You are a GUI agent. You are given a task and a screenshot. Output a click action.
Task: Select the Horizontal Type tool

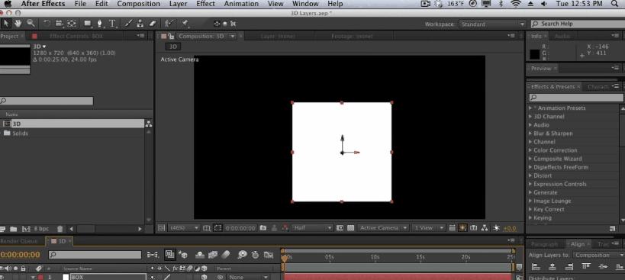click(112, 24)
